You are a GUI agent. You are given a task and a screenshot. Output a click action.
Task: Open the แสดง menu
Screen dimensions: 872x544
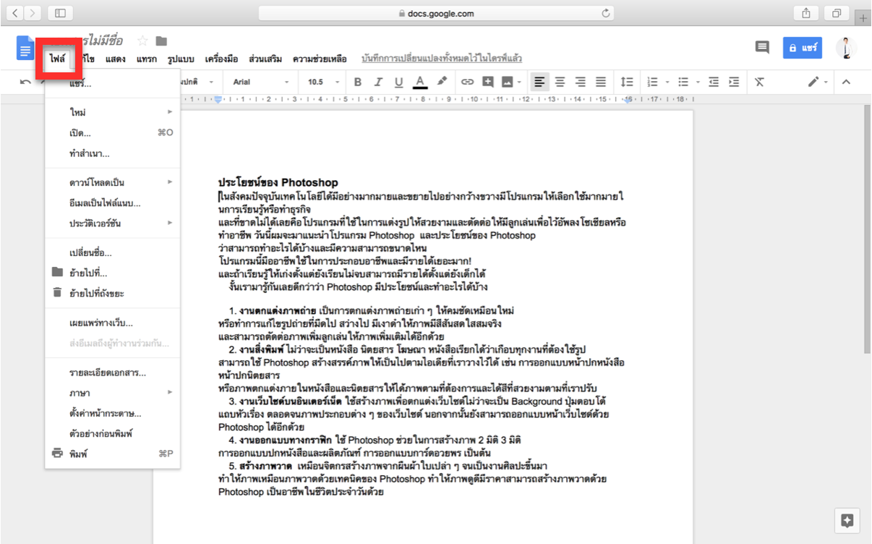point(116,59)
